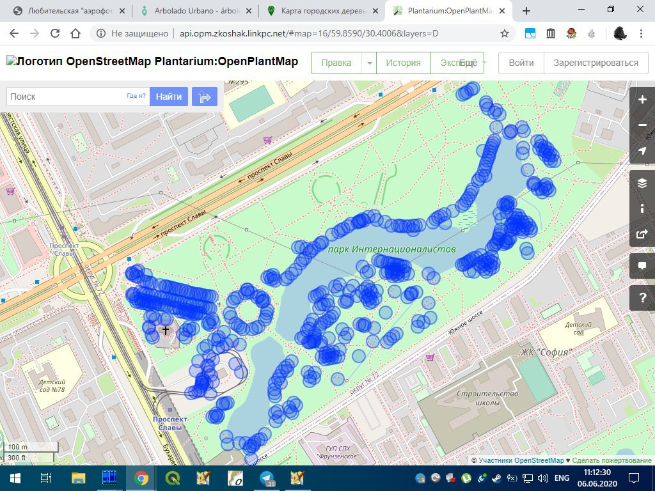This screenshot has height=491, width=655.
Task: Switch the ENG input language indicator
Action: coord(562,478)
